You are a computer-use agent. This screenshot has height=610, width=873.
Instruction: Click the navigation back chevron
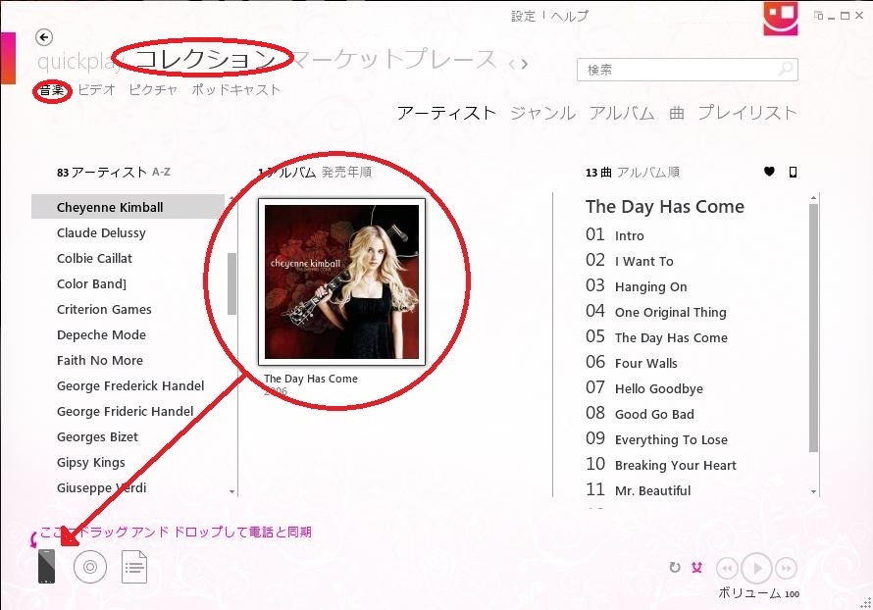pyautogui.click(x=512, y=64)
